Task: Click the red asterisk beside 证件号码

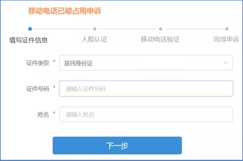Action: click(54, 87)
